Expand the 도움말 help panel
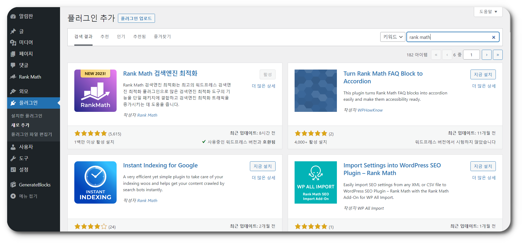Screen dimensions: 522x243 [488, 12]
